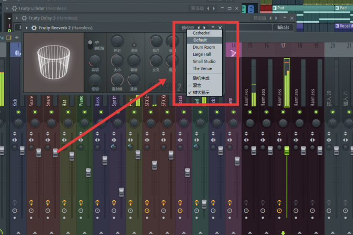Image resolution: width=353 pixels, height=235 pixels.
Task: Invert phase on the Piano mixer track
Action: click(x=81, y=134)
